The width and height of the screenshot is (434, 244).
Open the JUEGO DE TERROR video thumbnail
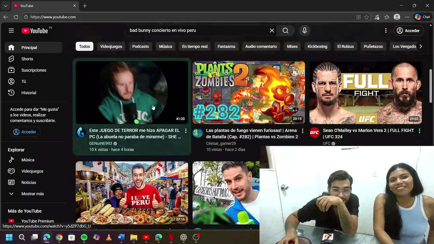point(132,93)
